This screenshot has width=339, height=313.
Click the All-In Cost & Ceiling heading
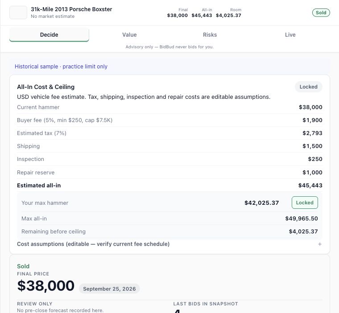[45, 87]
